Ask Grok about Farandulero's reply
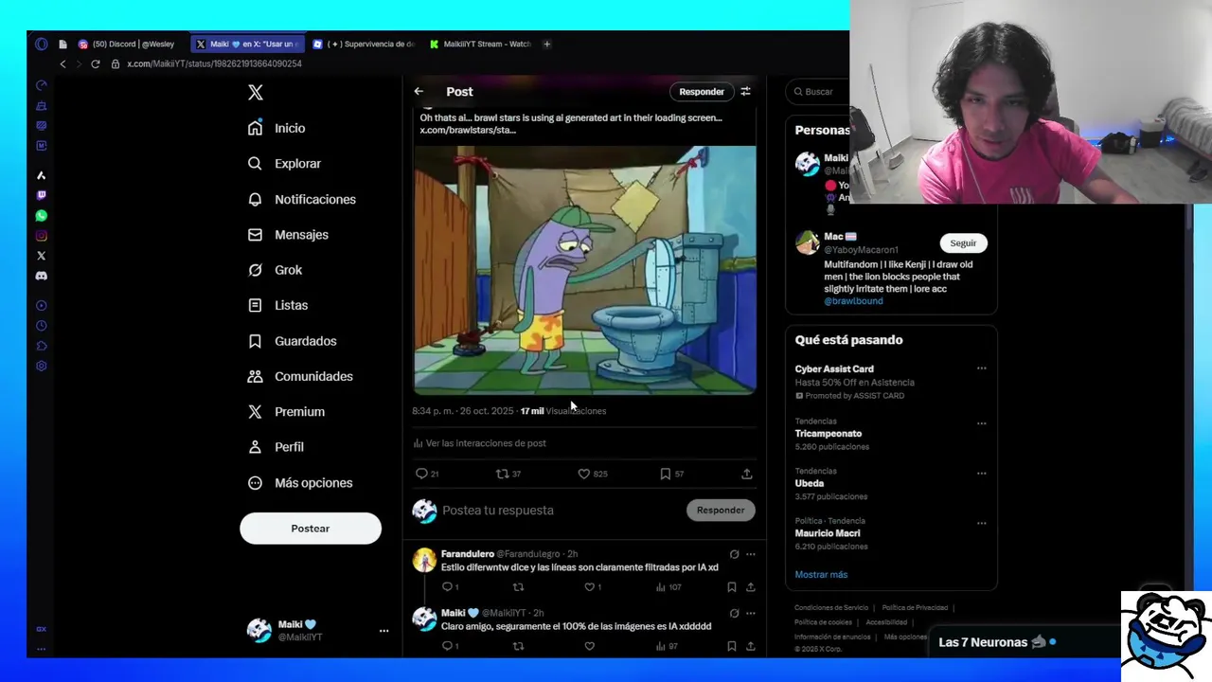Screen dimensions: 1212x682 [734, 554]
